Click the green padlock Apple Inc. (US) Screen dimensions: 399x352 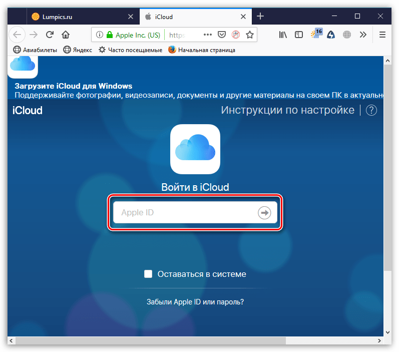pos(134,35)
